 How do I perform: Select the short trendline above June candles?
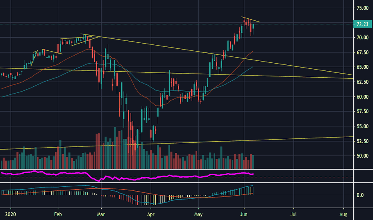pos(251,20)
